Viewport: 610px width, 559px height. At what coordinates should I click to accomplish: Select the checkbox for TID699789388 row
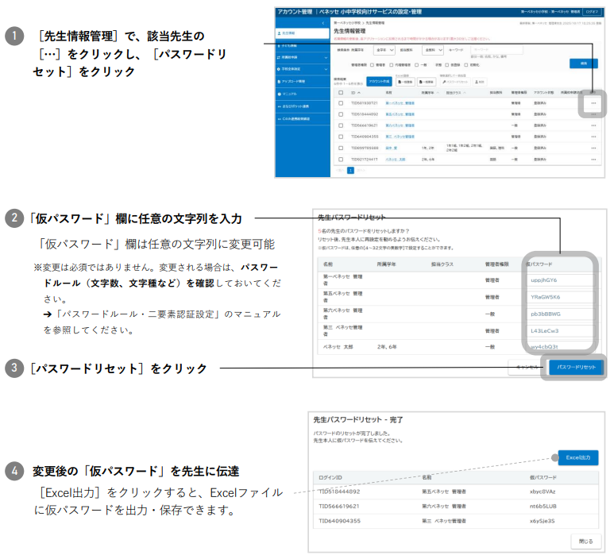pos(341,148)
